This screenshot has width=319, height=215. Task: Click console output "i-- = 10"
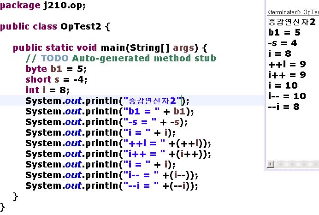[x=287, y=96]
